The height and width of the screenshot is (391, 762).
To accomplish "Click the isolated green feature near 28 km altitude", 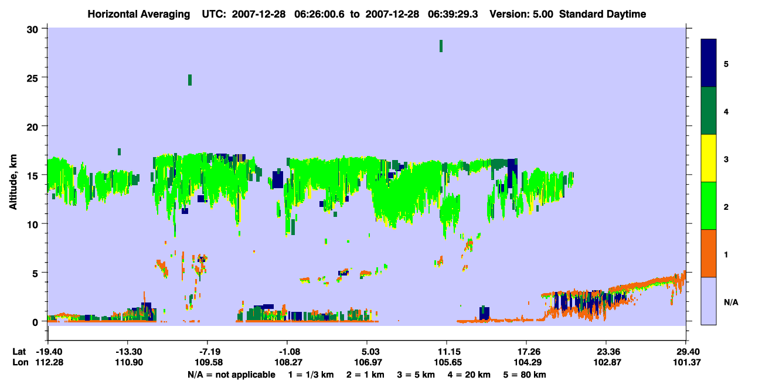I will [441, 46].
